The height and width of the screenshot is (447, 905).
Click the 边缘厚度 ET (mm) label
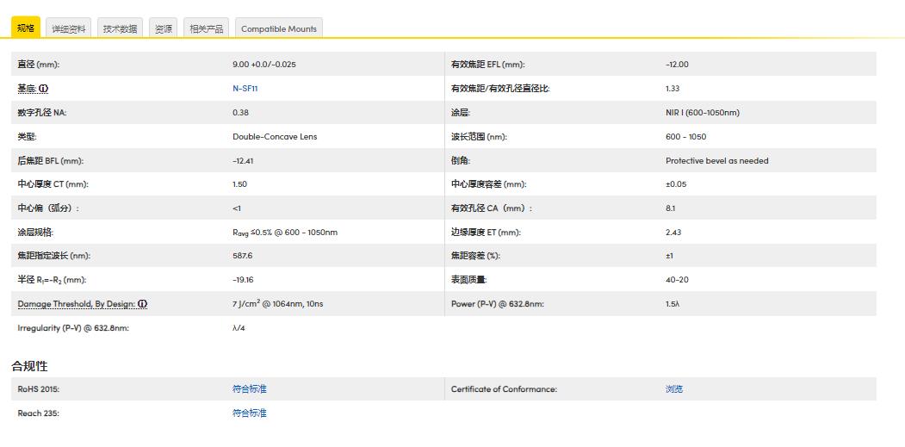(486, 233)
